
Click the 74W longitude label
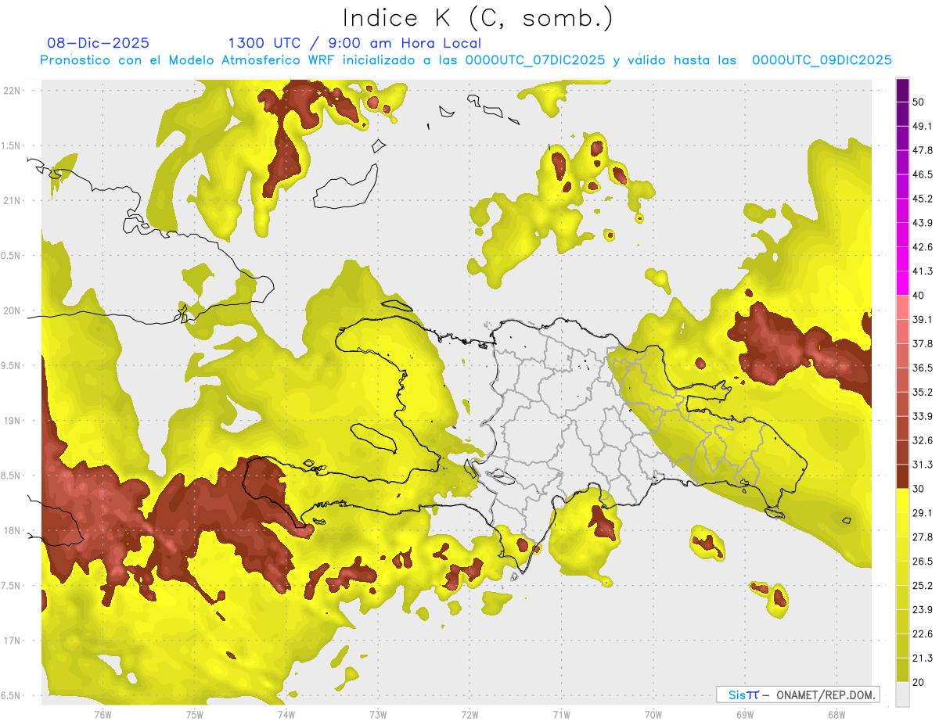[286, 714]
